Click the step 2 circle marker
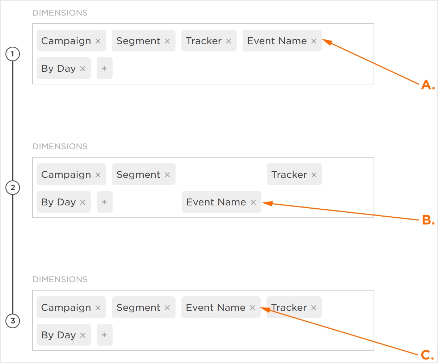Image resolution: width=438 pixels, height=363 pixels. 13,188
